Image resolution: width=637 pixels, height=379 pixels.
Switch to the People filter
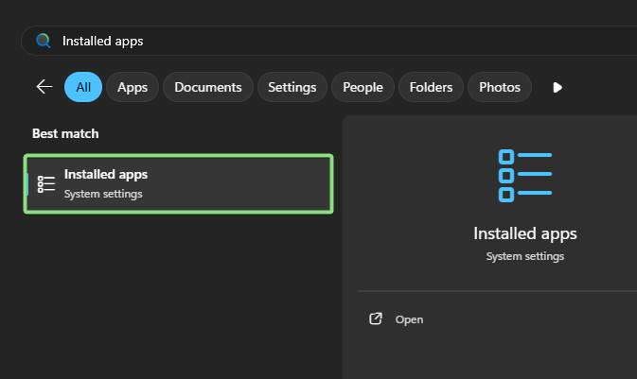(x=363, y=87)
